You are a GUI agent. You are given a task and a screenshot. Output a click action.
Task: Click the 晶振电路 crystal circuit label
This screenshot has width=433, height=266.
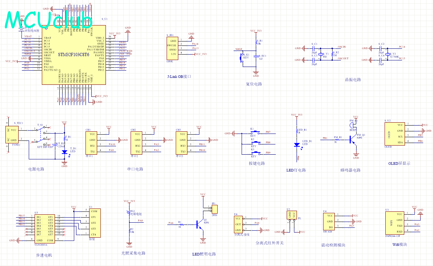pyautogui.click(x=353, y=80)
